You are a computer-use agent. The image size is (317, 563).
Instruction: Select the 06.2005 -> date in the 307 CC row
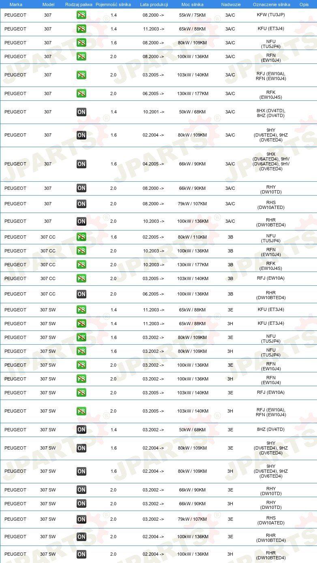[x=153, y=294]
